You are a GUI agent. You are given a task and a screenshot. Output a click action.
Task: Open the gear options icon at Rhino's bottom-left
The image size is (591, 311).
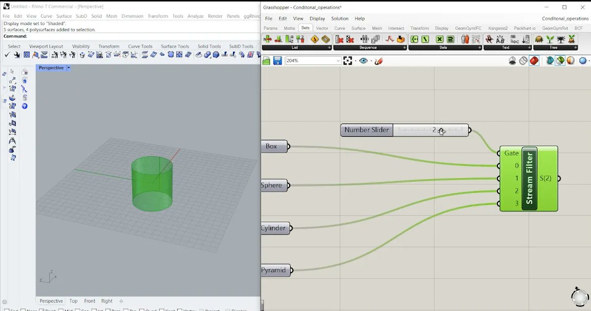[x=4, y=302]
